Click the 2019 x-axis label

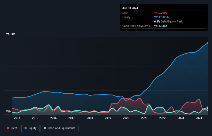coord(108,118)
